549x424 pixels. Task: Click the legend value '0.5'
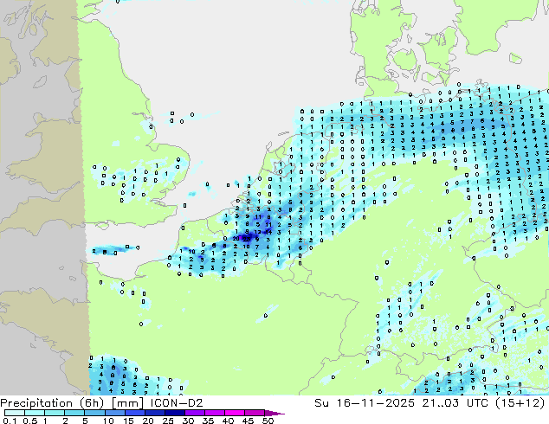pyautogui.click(x=30, y=421)
